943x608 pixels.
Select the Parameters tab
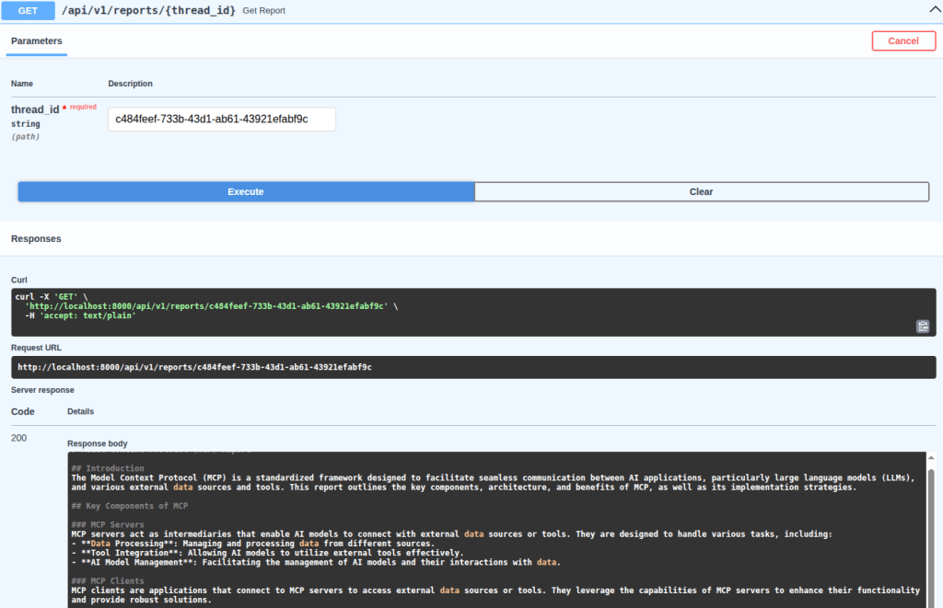point(37,41)
